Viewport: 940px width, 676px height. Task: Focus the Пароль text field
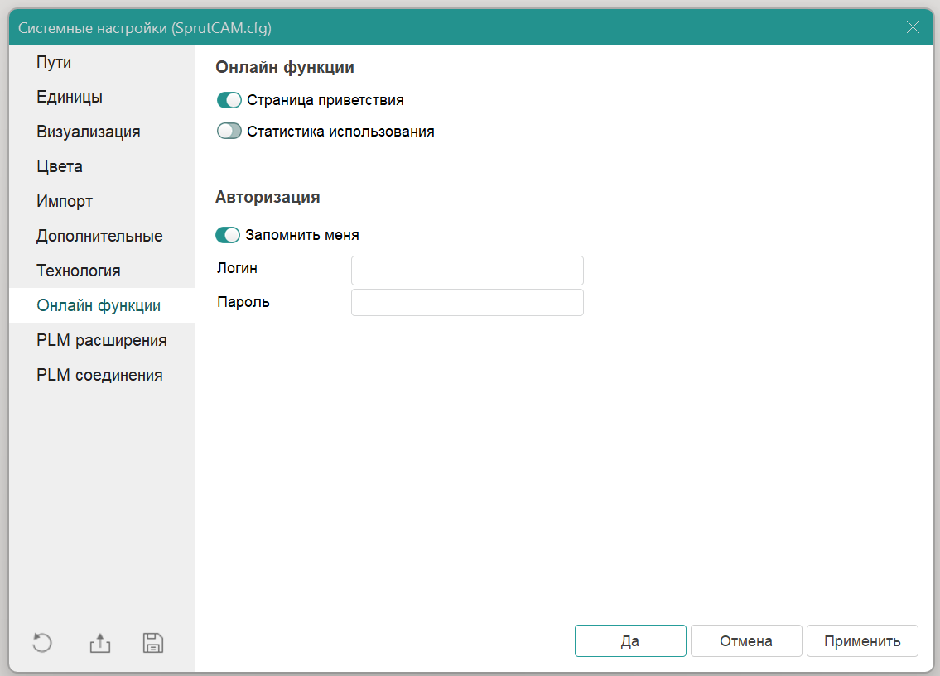click(467, 302)
